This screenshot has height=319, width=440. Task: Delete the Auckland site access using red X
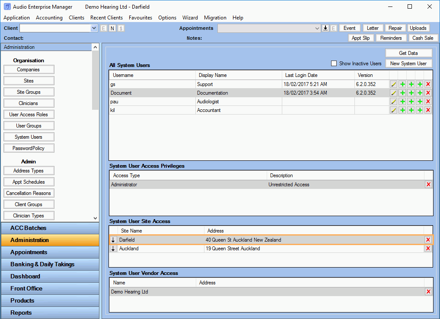428,248
